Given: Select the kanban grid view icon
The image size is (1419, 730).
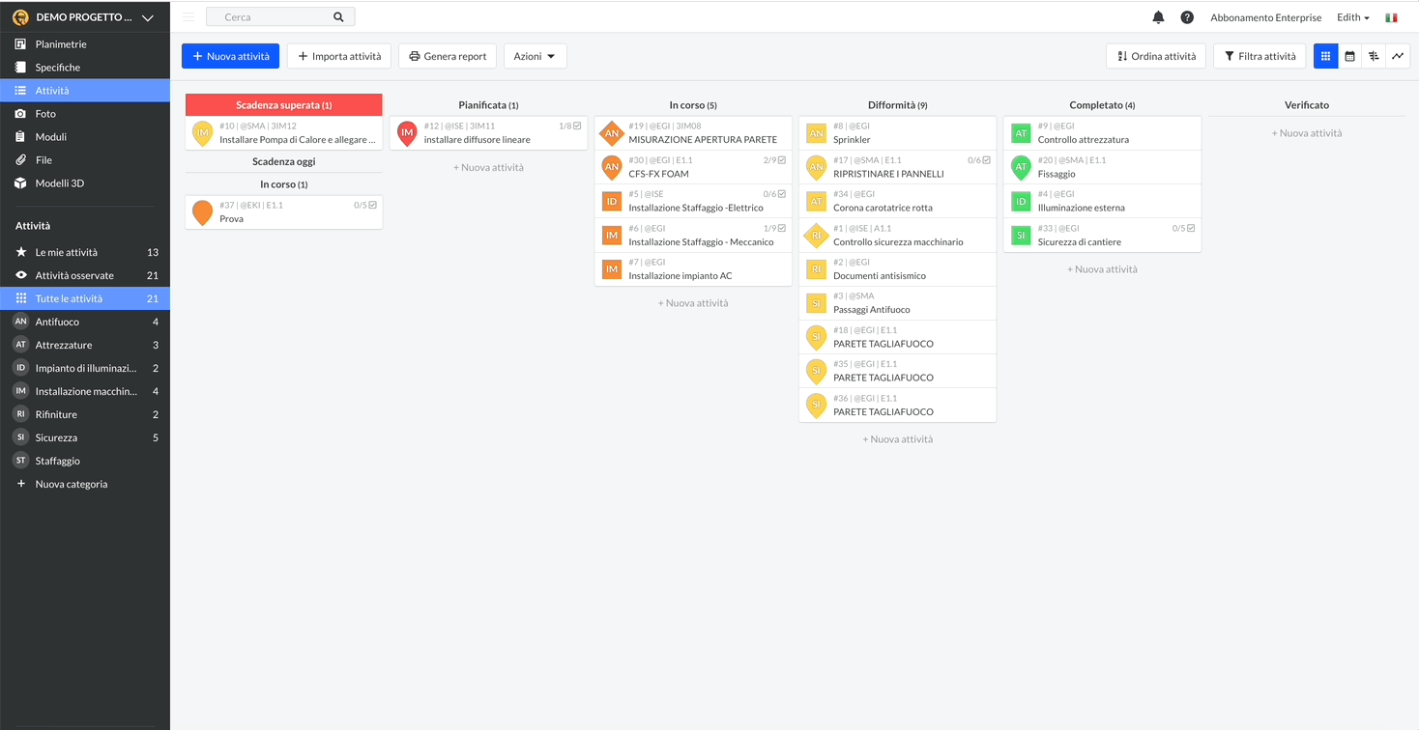Looking at the screenshot, I should point(1325,56).
